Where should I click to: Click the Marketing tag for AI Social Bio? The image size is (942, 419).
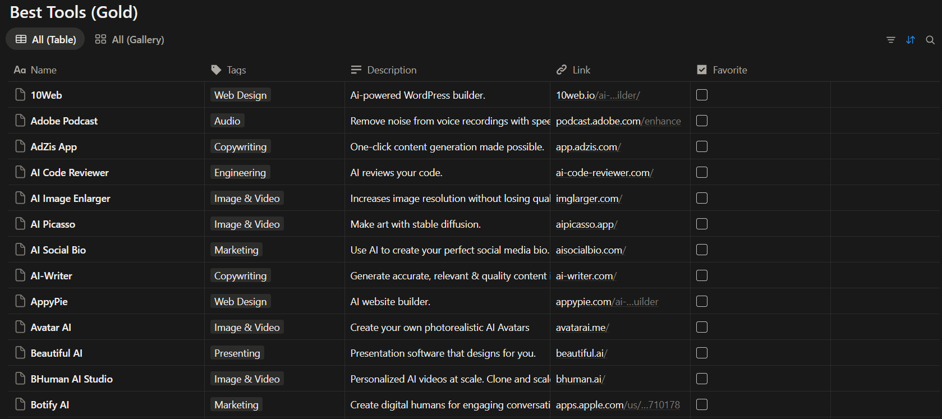coord(236,250)
